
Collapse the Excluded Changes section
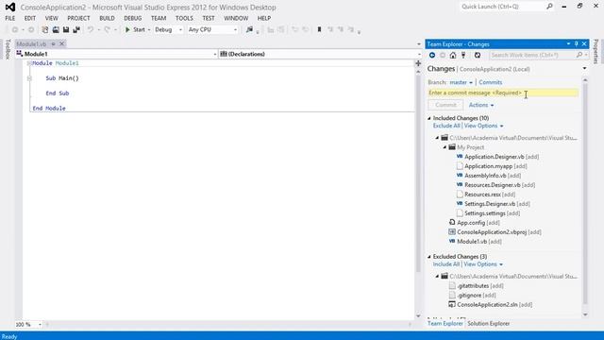[429, 257]
